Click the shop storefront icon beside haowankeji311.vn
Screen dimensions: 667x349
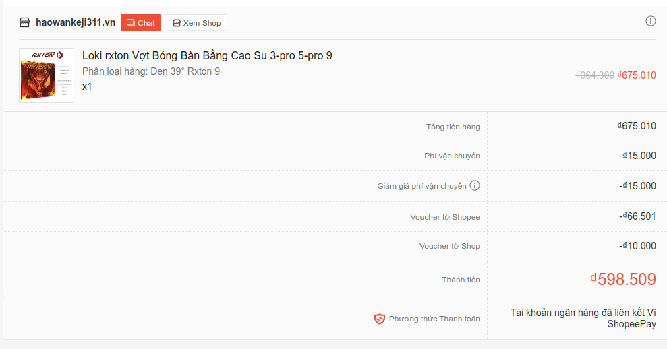[25, 22]
